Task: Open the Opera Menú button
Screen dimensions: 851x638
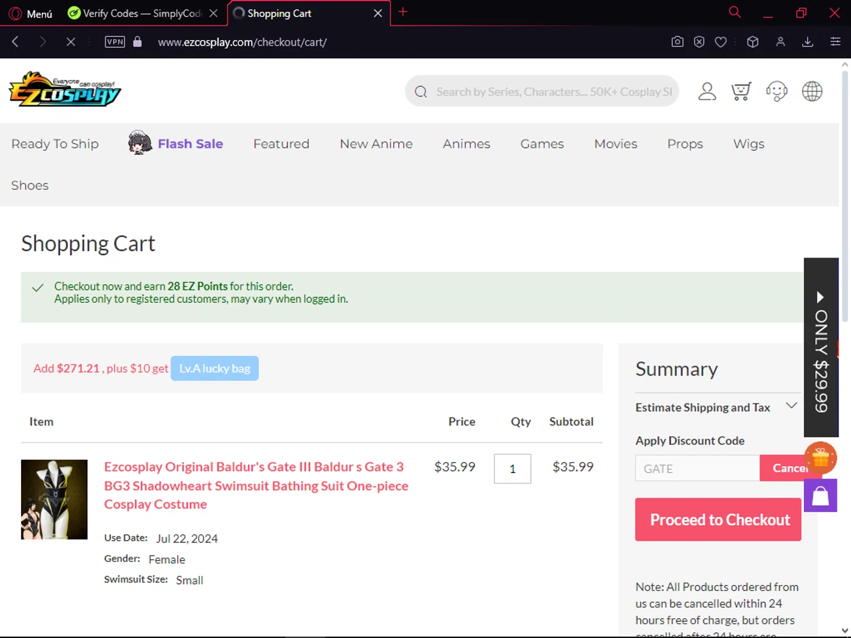Action: (x=31, y=13)
